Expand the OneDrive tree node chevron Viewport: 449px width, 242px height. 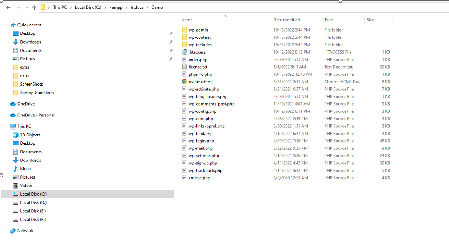5,104
